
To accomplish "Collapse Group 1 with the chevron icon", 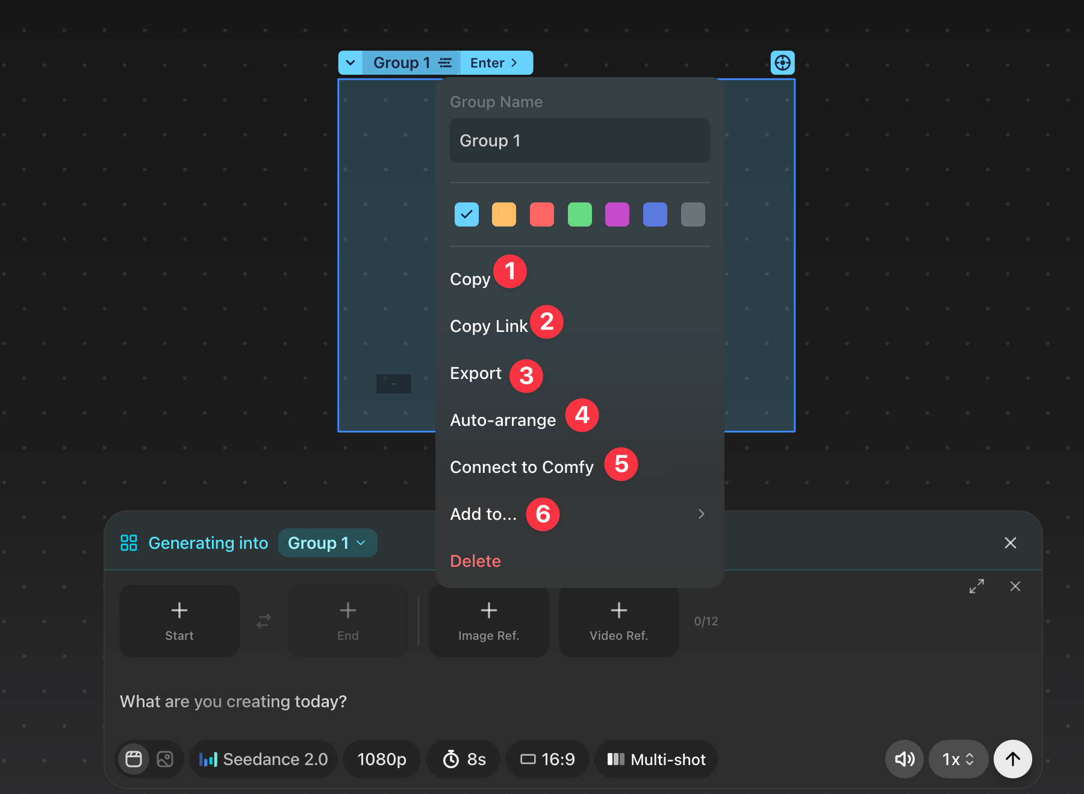I will tap(350, 63).
